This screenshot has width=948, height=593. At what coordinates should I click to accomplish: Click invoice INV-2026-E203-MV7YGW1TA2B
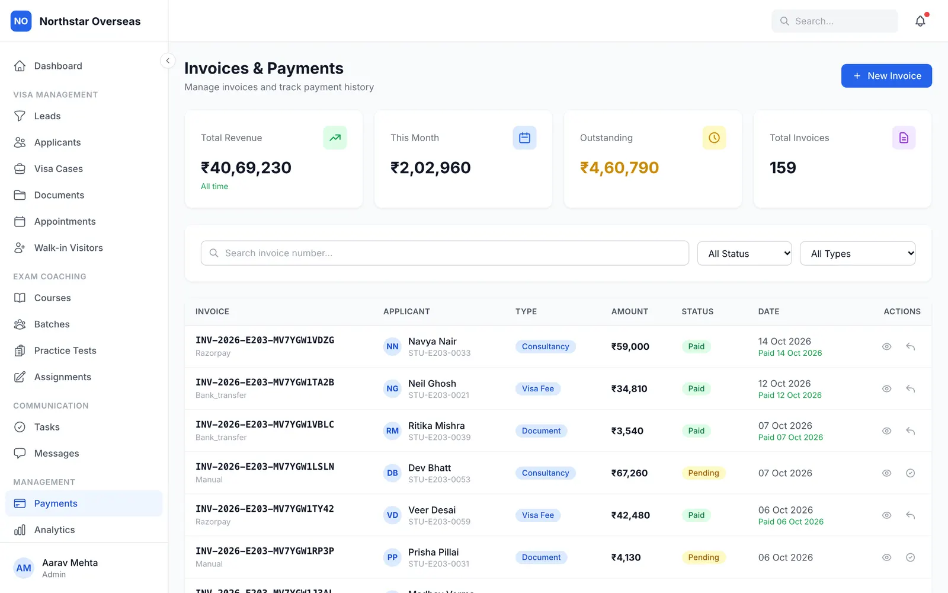pos(265,382)
